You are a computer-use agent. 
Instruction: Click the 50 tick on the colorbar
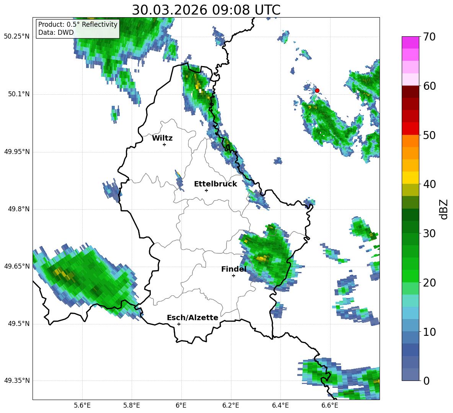tap(429, 135)
